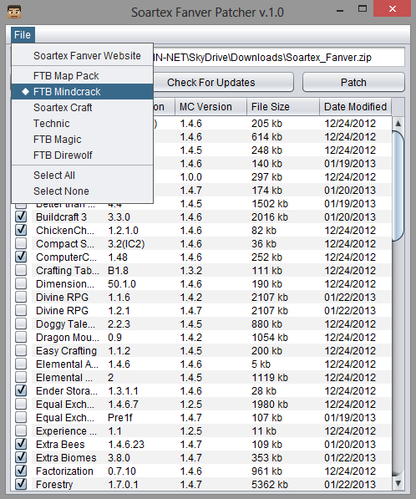Uncheck the ComputerC... checkbox

click(x=21, y=257)
